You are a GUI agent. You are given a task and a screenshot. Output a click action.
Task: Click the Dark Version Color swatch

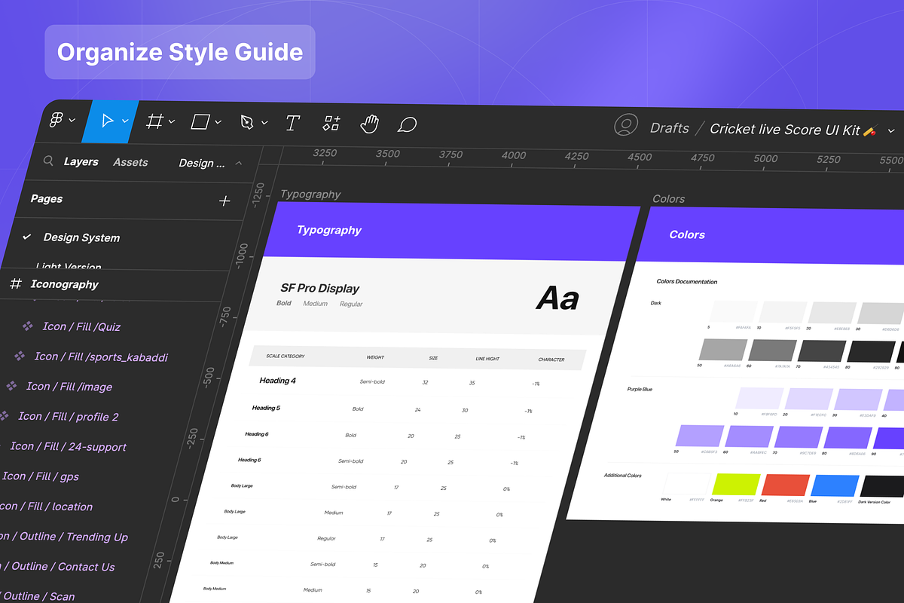(882, 487)
